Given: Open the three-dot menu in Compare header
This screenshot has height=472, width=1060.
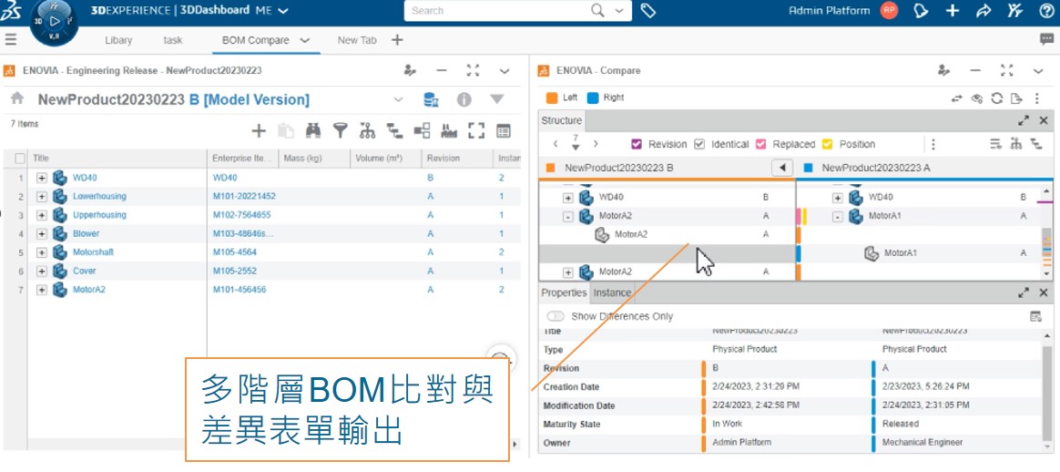Looking at the screenshot, I should tap(1036, 98).
